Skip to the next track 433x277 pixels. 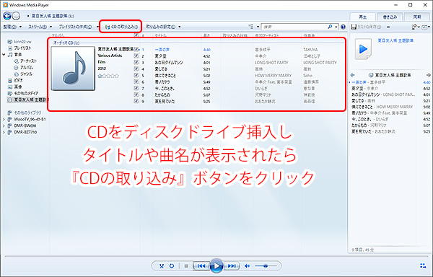pyautogui.click(x=232, y=266)
